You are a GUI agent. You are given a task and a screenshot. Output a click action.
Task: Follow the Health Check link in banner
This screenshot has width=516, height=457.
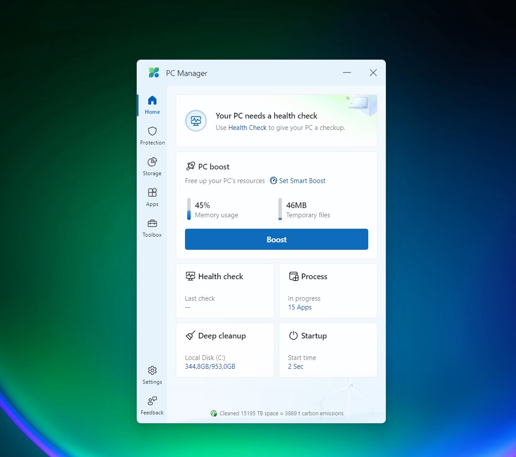247,127
